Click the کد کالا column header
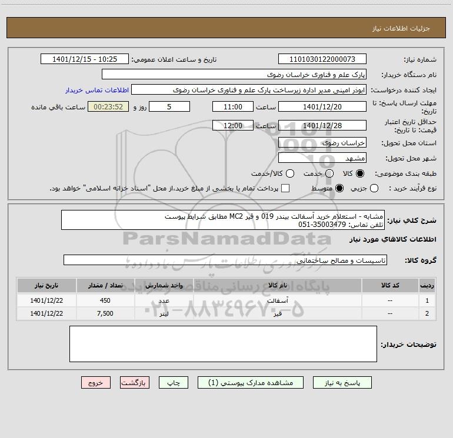Screen dimensions: 453x438 click(390, 285)
